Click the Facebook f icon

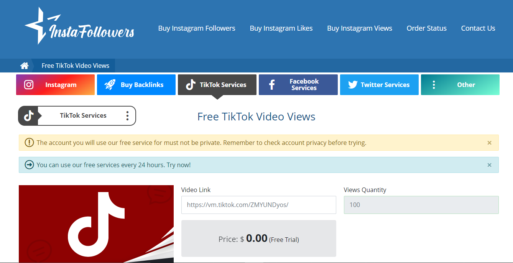[272, 85]
